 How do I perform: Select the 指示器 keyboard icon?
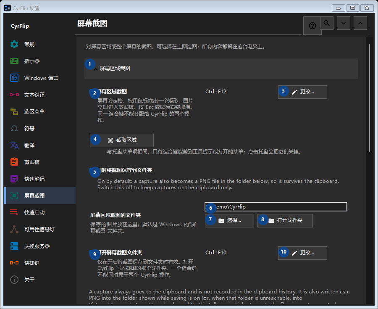tap(14, 61)
